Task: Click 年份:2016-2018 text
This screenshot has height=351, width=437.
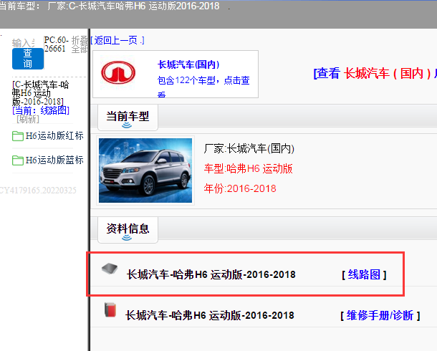Action: pyautogui.click(x=240, y=188)
